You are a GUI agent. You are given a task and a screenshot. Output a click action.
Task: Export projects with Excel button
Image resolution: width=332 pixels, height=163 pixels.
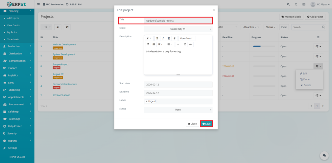[x=284, y=27]
